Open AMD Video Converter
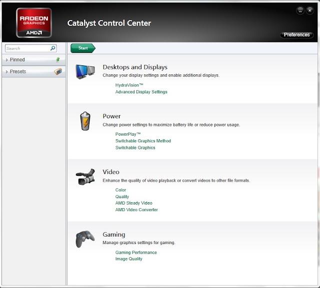320x288 pixels. pyautogui.click(x=136, y=210)
